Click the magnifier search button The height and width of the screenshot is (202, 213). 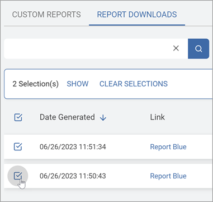pyautogui.click(x=198, y=49)
